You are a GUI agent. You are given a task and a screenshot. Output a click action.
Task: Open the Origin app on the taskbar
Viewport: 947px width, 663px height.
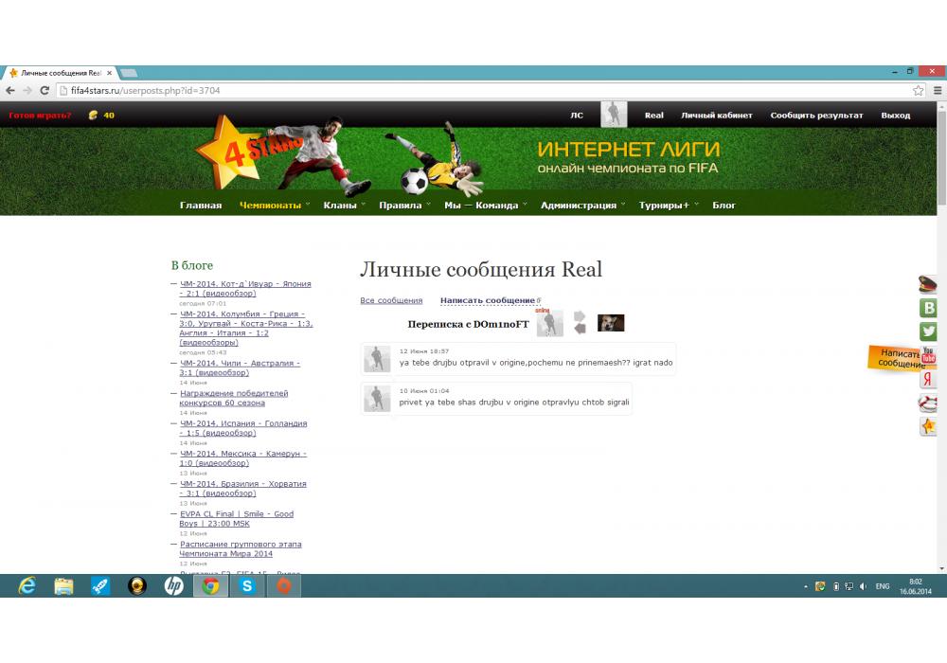coord(284,585)
